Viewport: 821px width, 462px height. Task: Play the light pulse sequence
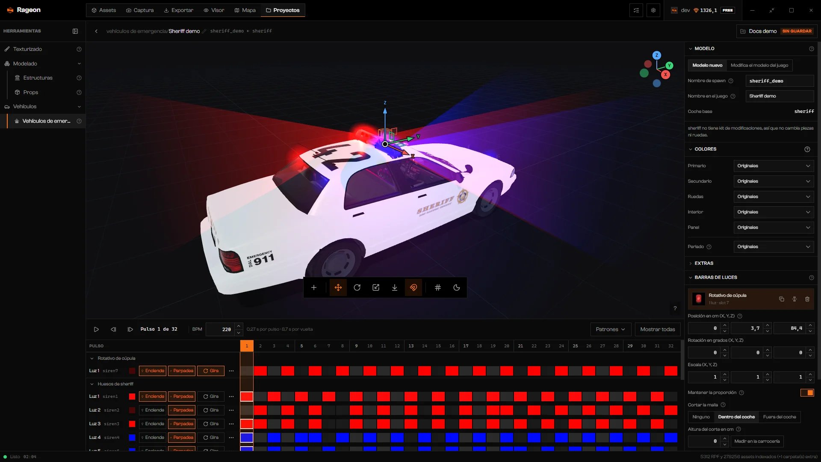[x=96, y=329]
